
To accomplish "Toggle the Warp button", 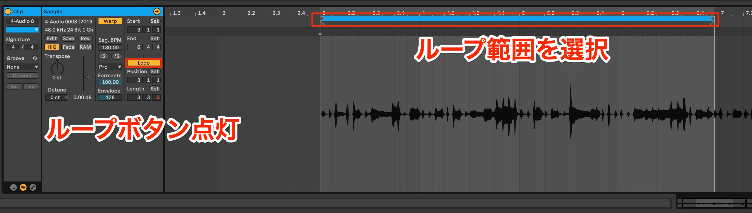I will [x=110, y=21].
